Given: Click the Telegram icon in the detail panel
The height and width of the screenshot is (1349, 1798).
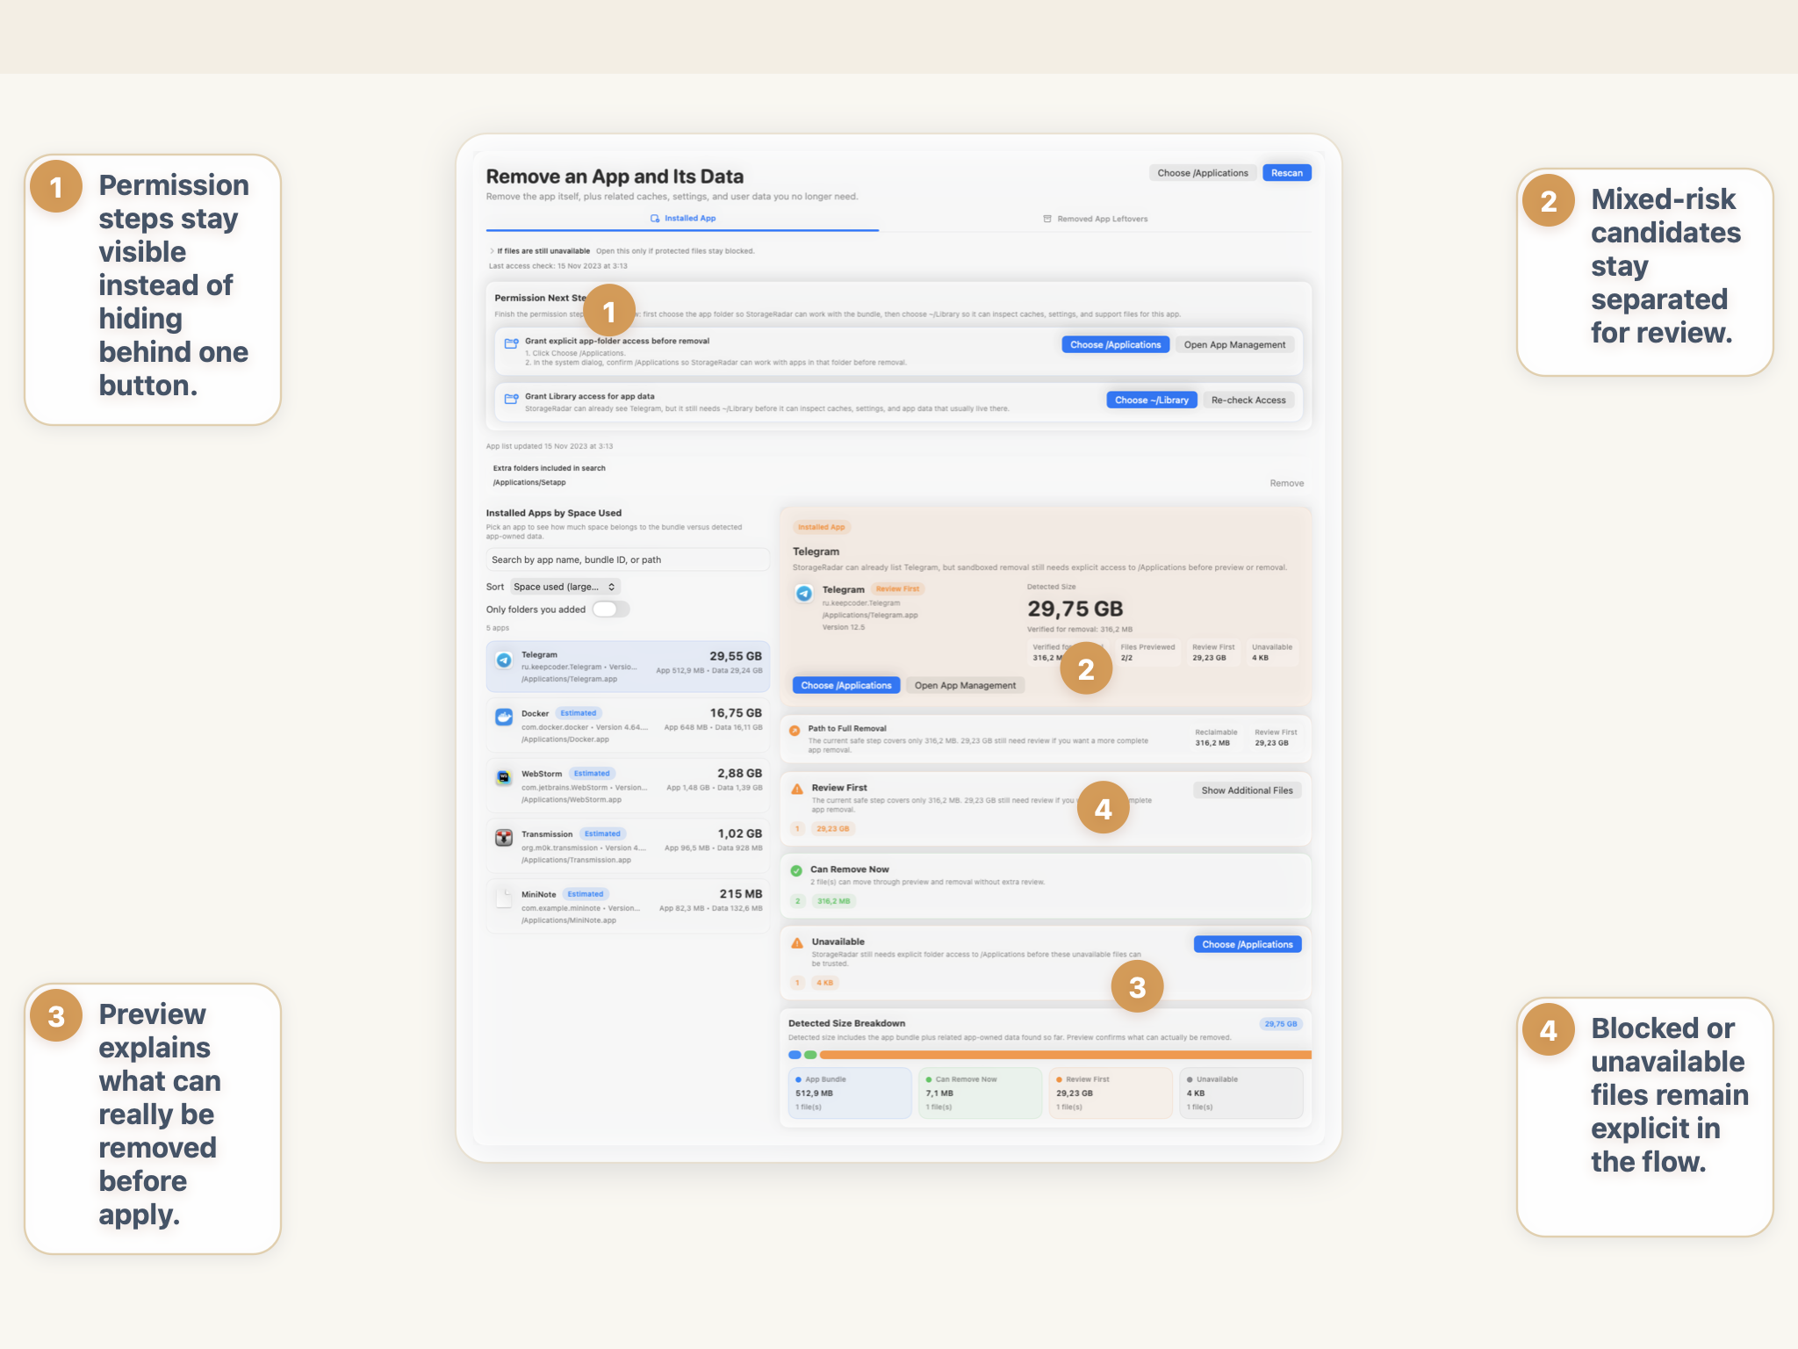Looking at the screenshot, I should pos(803,593).
